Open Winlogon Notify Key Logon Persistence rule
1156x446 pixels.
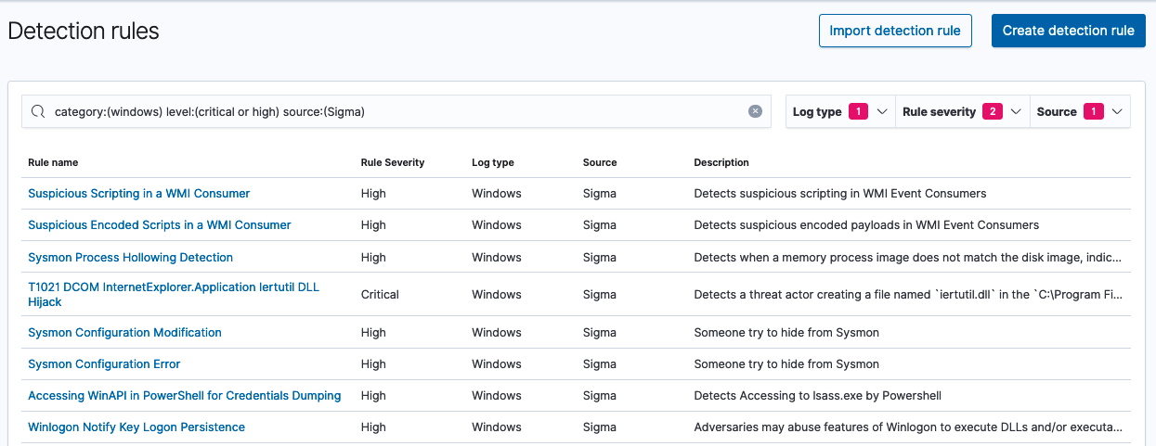pos(136,427)
